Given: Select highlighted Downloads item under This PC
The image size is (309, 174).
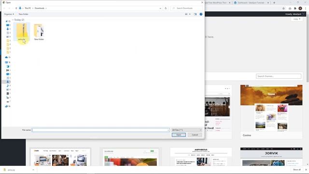Looking at the screenshot, I should [6, 82].
